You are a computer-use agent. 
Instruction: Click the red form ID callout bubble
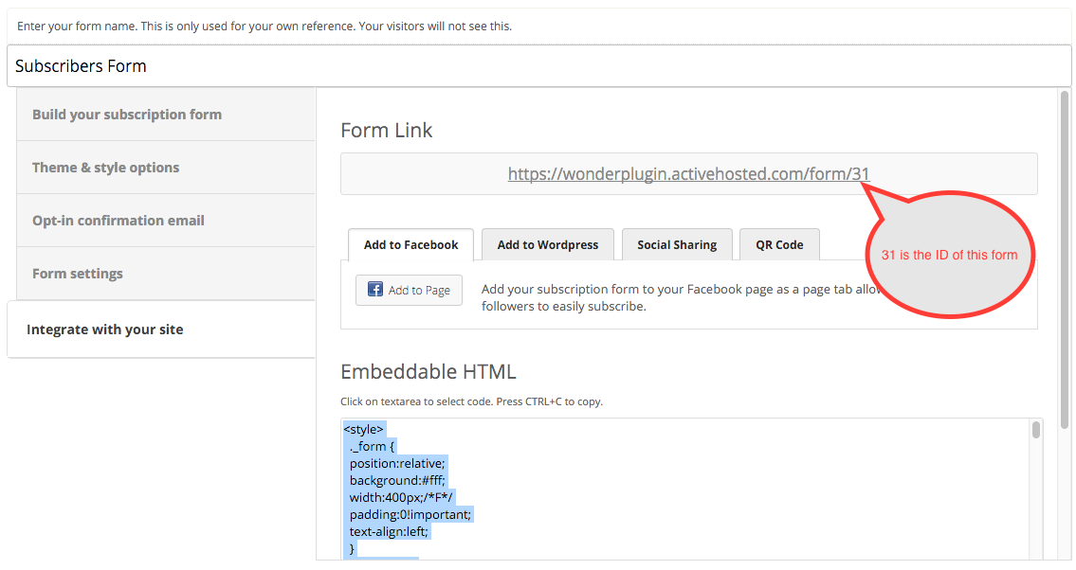(948, 256)
